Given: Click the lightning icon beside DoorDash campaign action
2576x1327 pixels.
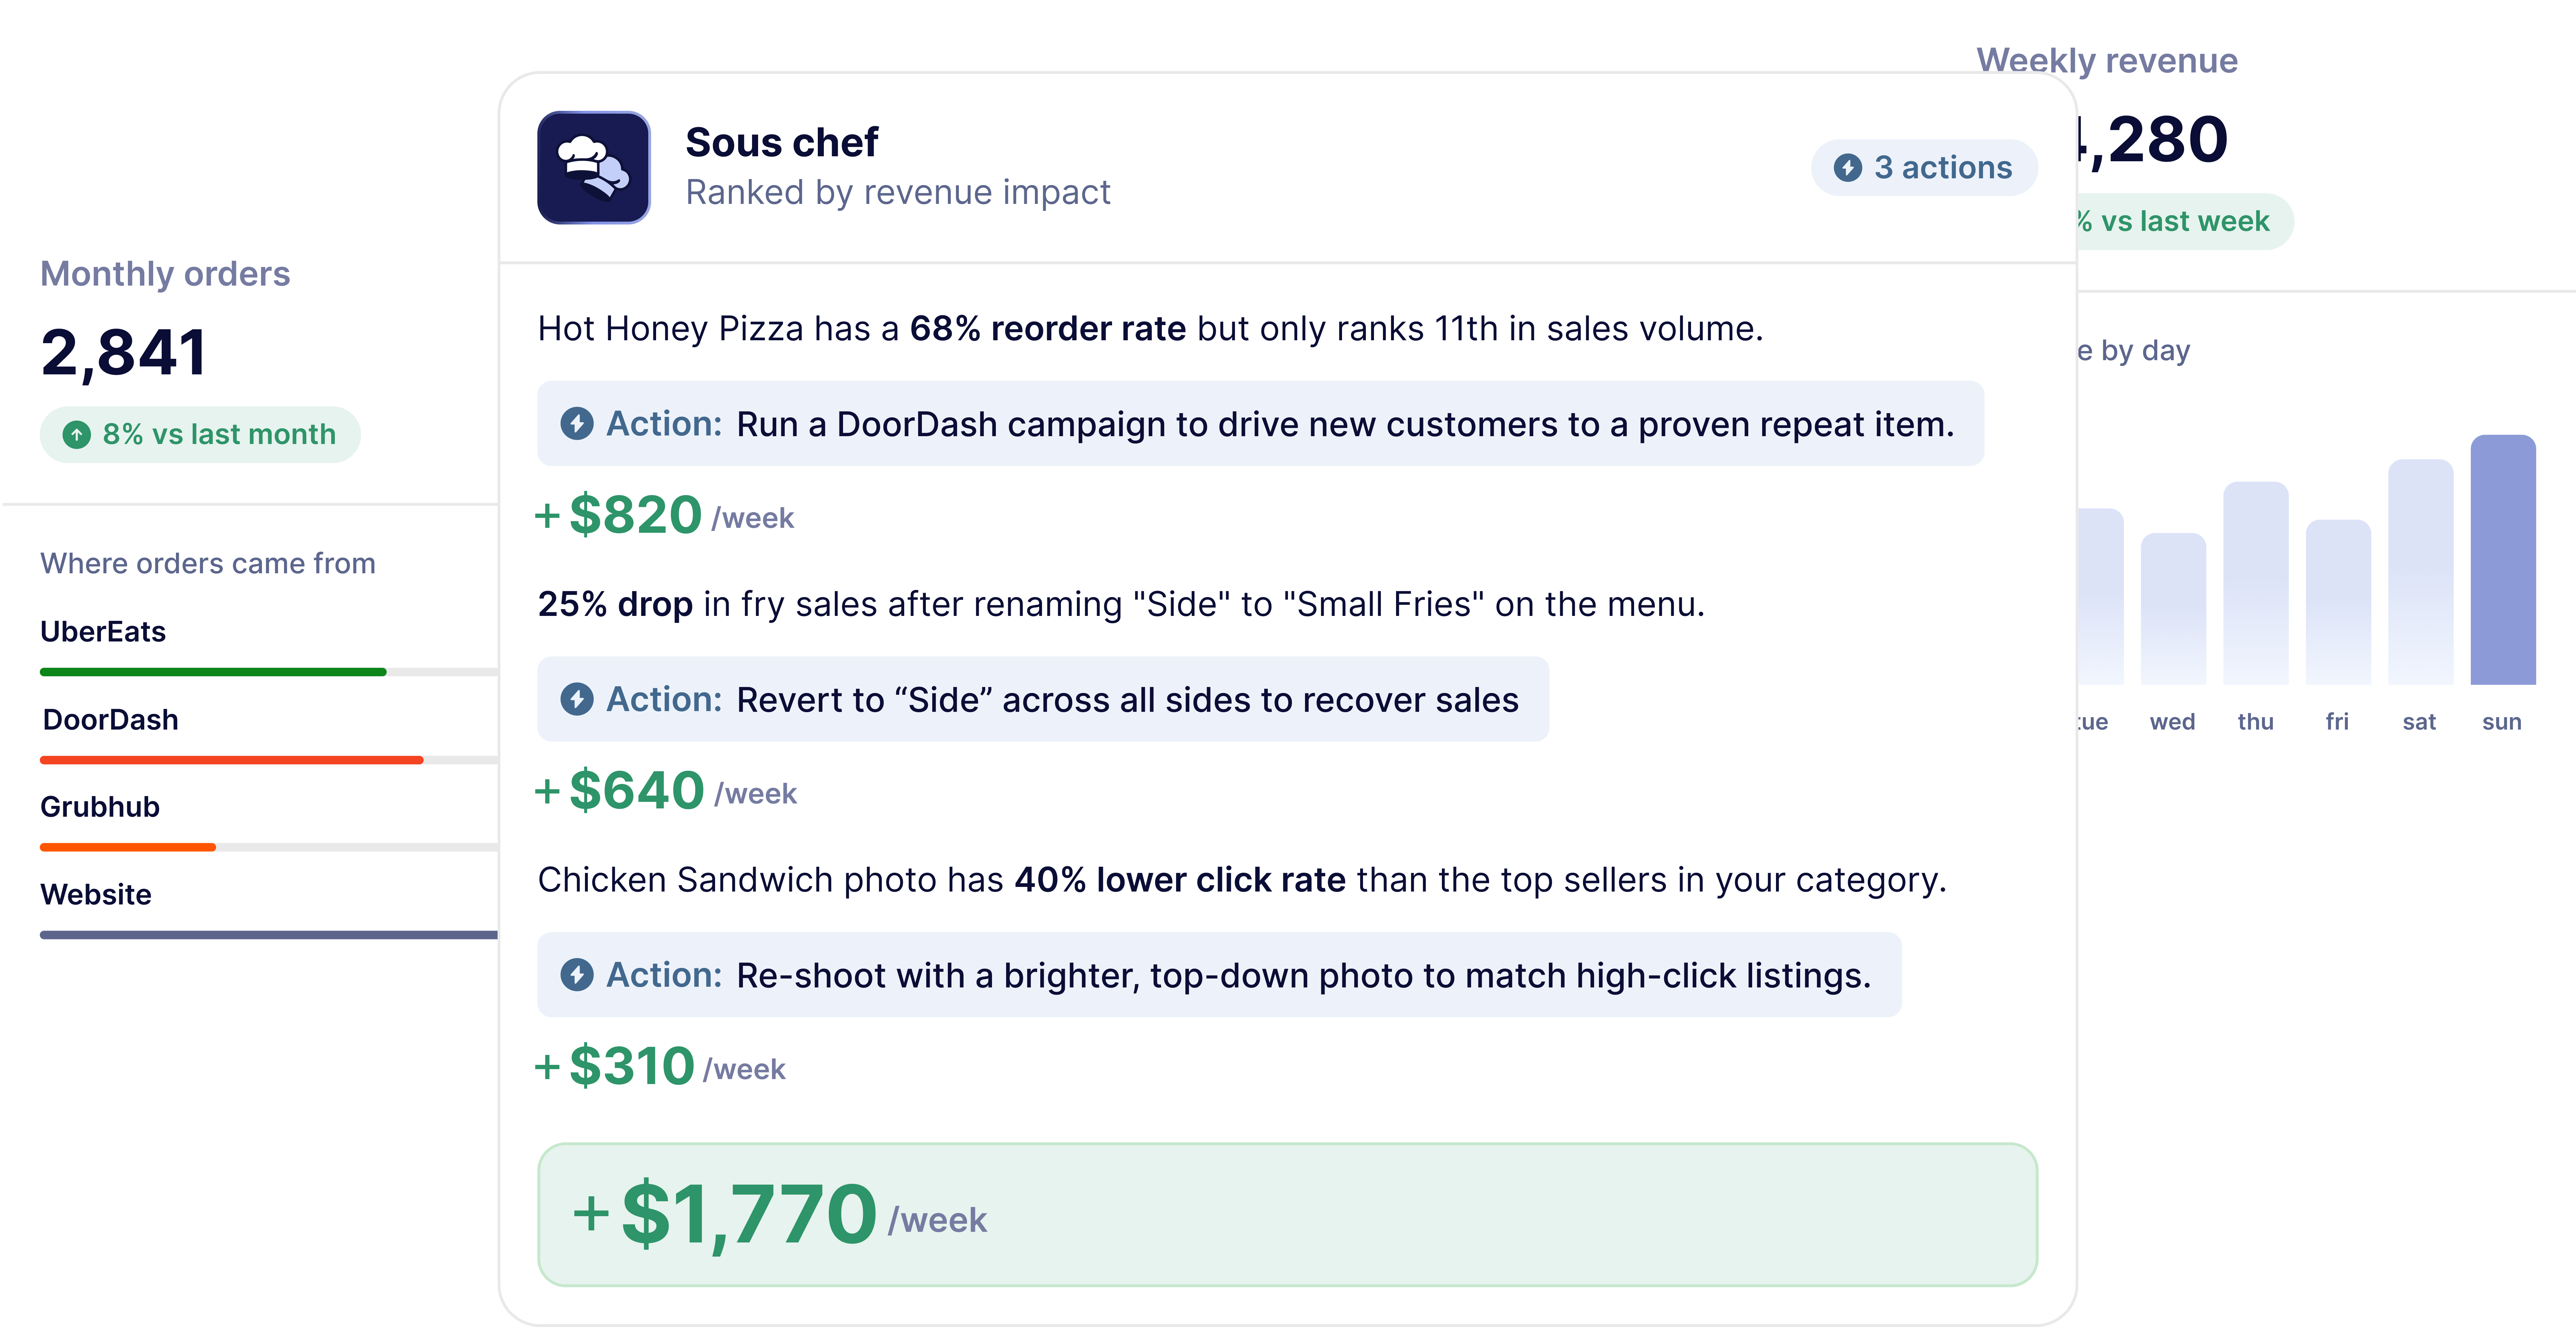Looking at the screenshot, I should click(576, 424).
